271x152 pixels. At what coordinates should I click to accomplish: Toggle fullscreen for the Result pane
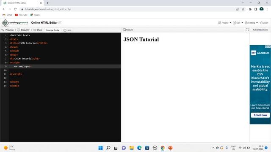coord(247,30)
